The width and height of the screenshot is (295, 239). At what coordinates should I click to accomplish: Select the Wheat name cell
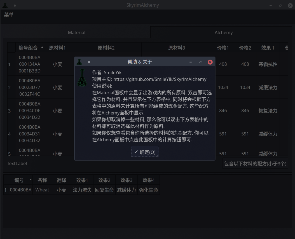click(42, 190)
